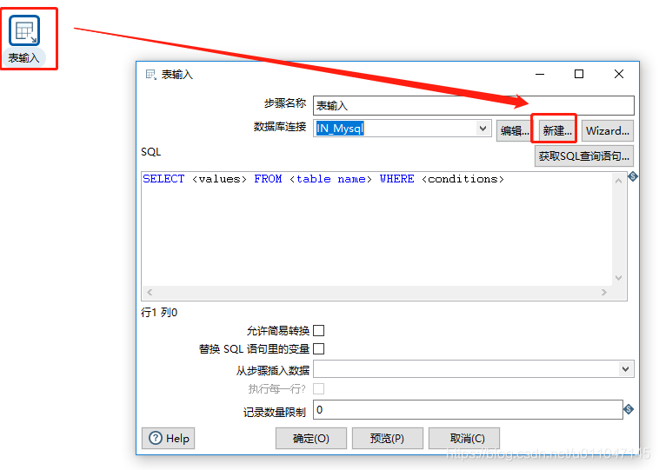Close the 表输入 dialog window
The width and height of the screenshot is (659, 470).
coord(619,75)
